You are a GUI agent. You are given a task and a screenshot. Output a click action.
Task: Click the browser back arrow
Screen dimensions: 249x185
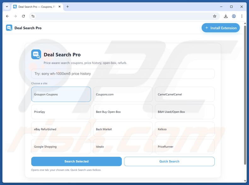[7, 16]
